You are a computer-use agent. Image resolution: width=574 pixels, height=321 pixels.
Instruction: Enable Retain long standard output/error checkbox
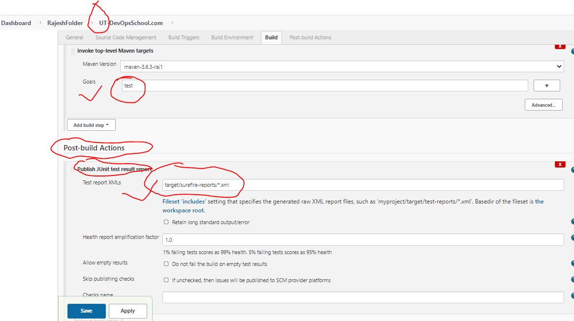click(166, 222)
